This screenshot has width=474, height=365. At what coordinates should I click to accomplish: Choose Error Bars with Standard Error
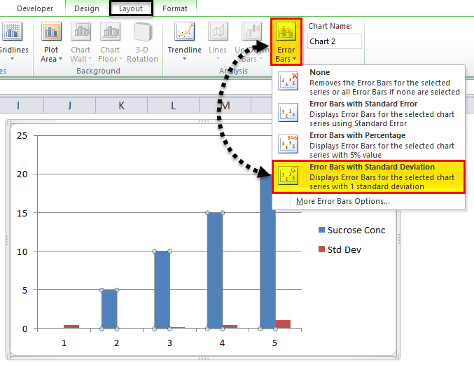point(368,113)
